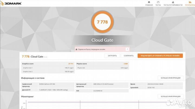Image resolution: width=195 pixels, height=109 pixels.
Task: Click the 7 778 score circle
Action: tap(102, 22)
